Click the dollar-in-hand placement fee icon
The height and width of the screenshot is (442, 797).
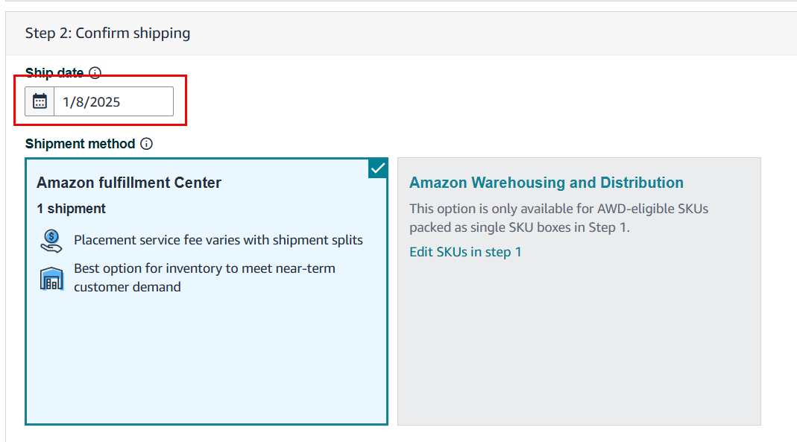pos(51,241)
